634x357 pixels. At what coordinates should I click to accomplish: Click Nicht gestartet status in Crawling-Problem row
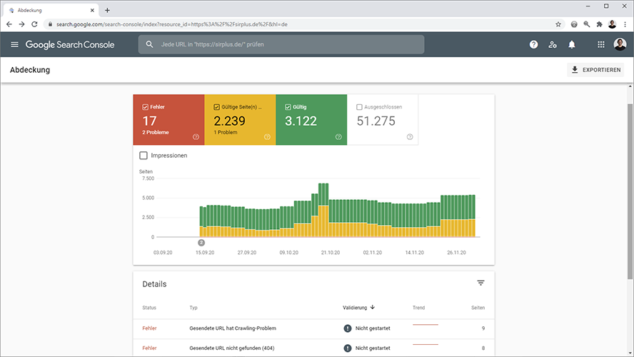click(x=373, y=328)
